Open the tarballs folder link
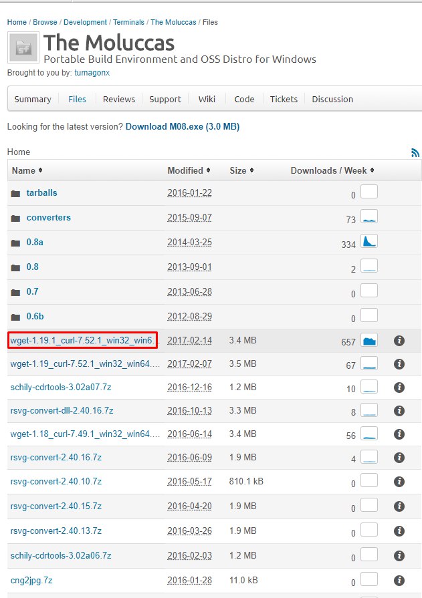 pos(42,193)
